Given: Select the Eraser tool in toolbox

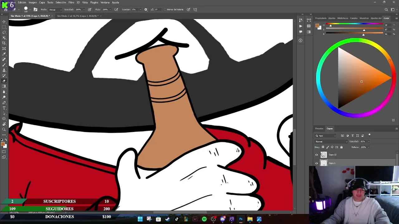Looking at the screenshot, I should click(4, 81).
